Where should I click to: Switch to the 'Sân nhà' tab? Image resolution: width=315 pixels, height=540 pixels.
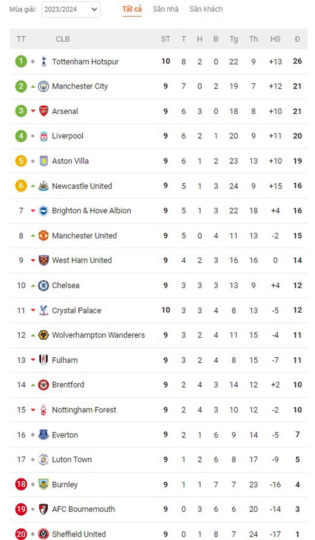click(x=166, y=9)
